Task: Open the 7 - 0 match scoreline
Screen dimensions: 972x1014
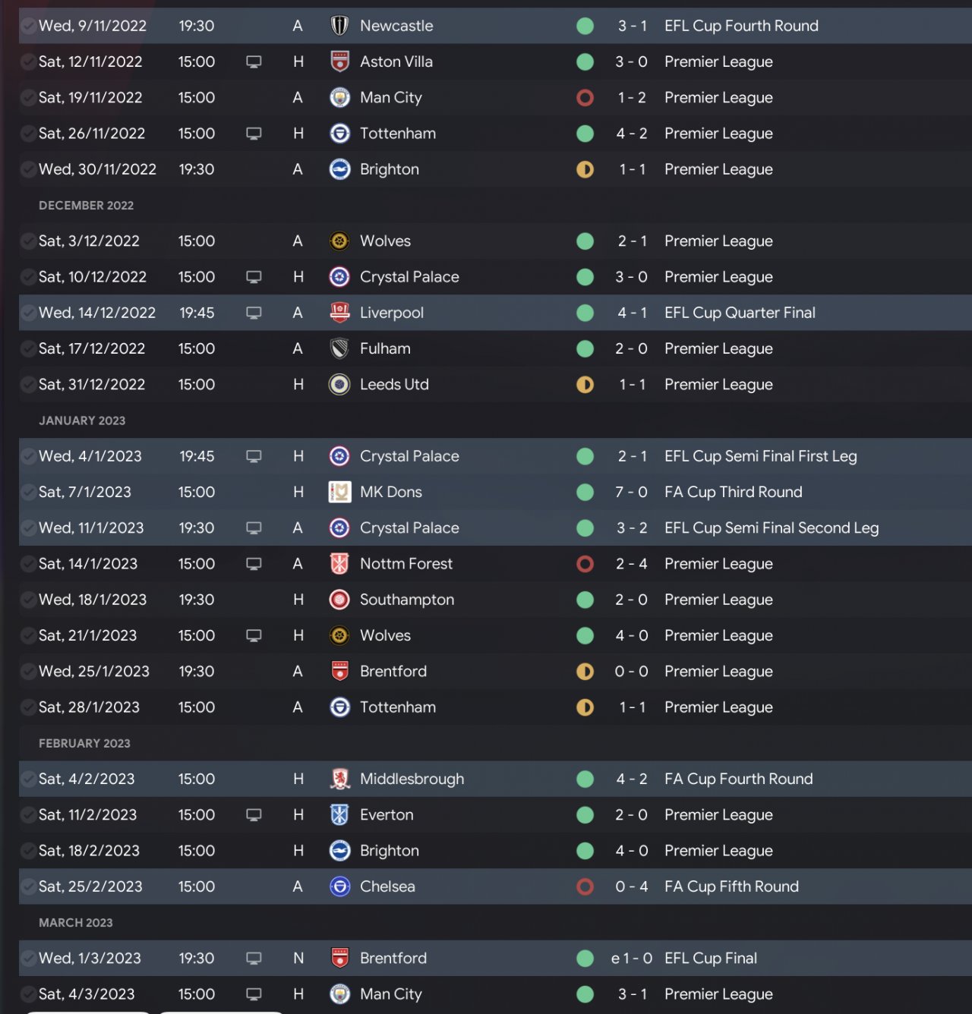Action: (x=631, y=492)
